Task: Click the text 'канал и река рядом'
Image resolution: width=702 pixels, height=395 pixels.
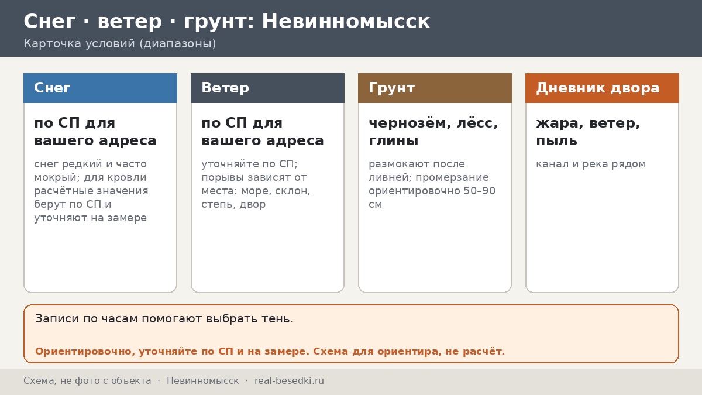Action: 591,164
